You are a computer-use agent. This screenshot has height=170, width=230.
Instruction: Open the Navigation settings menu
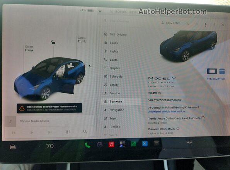point(114,110)
